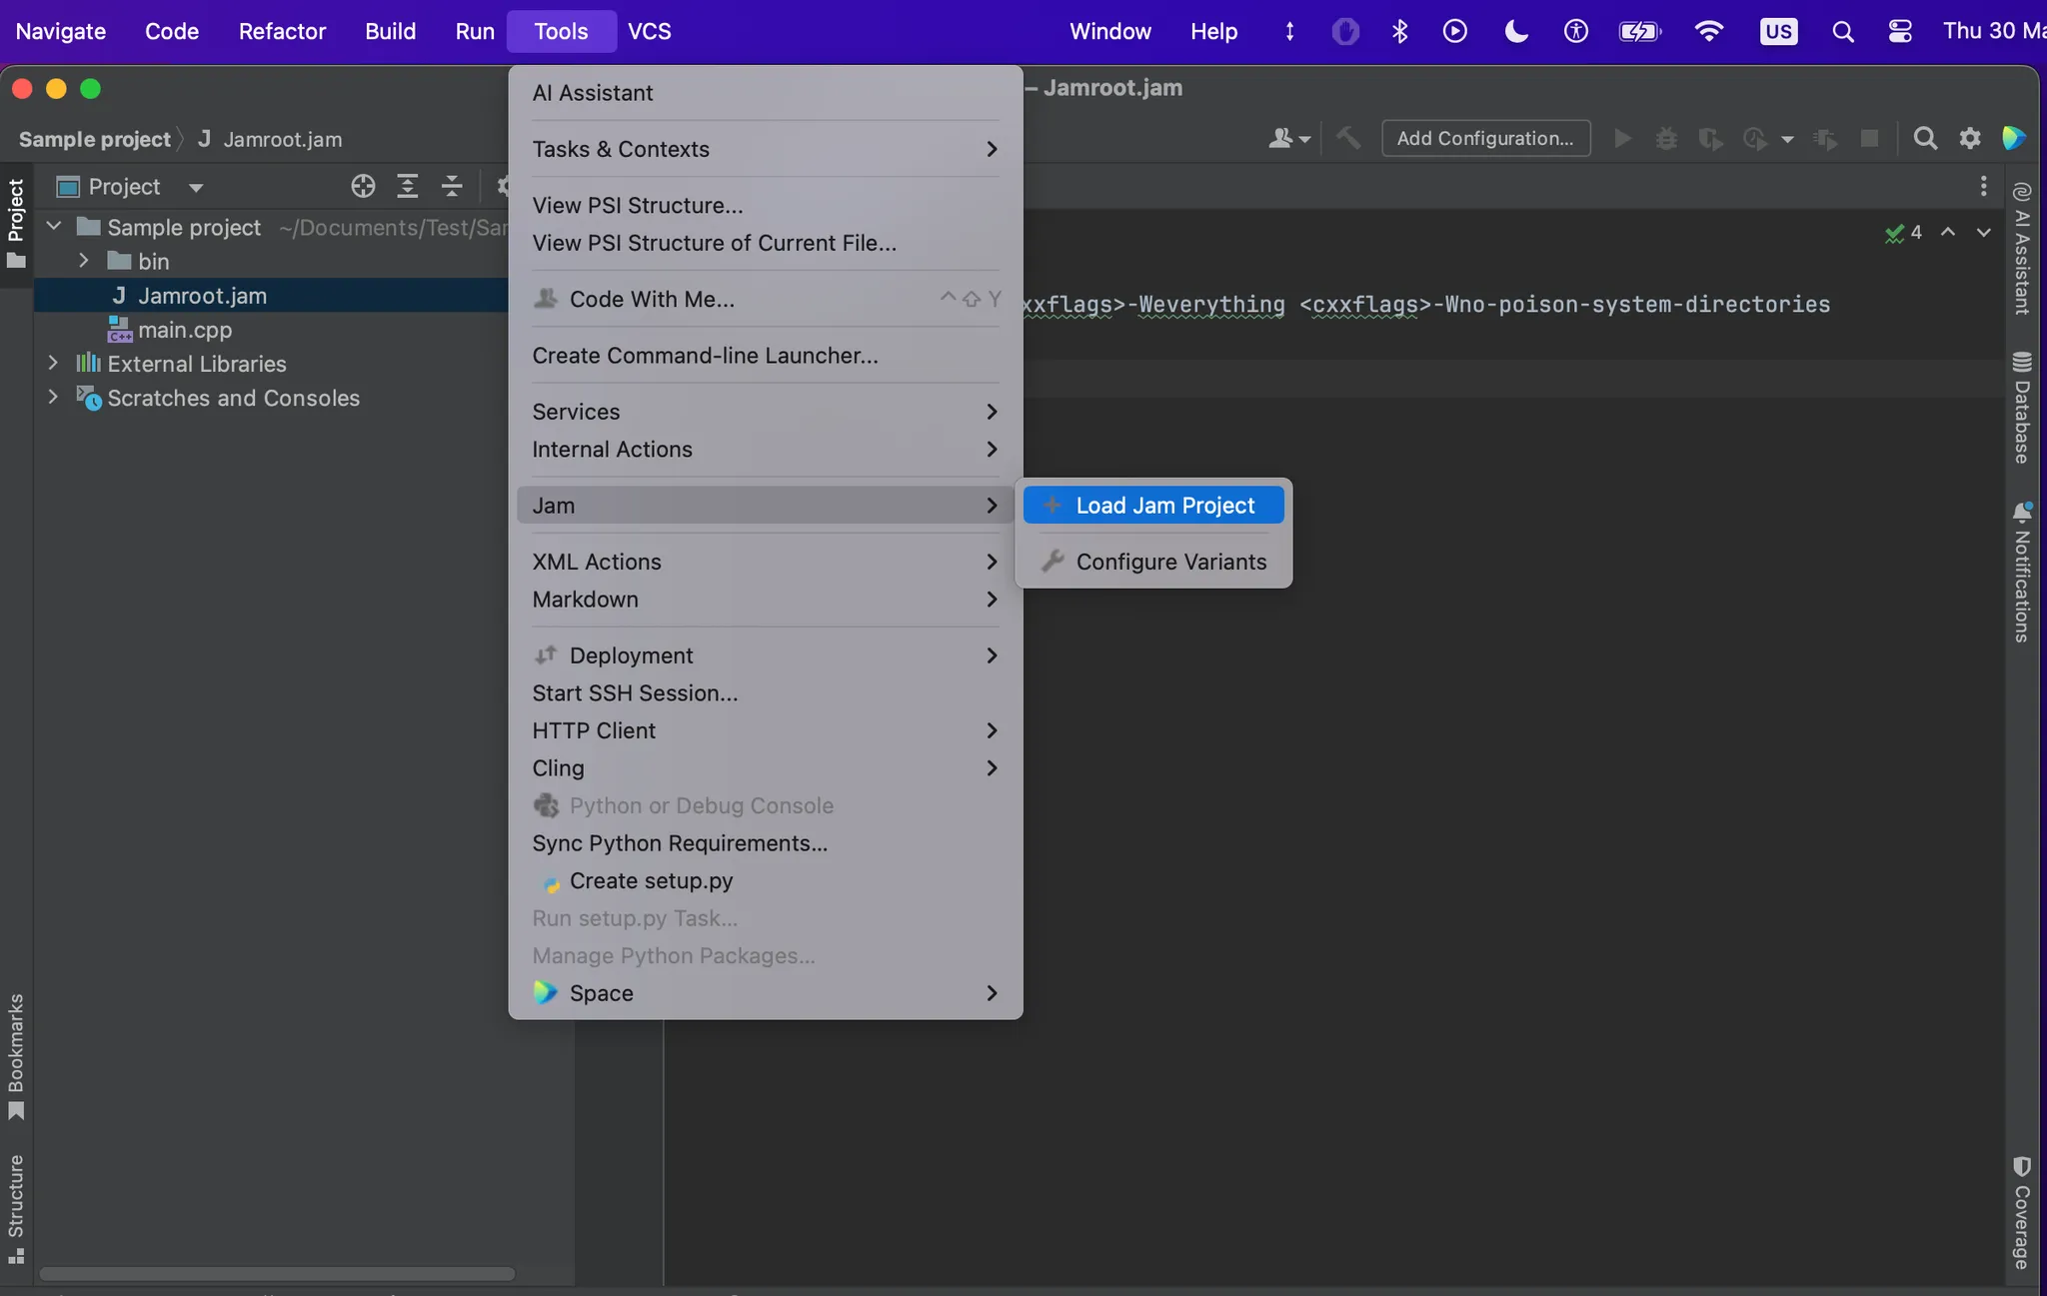Open the HTTP Client submenu
Viewport: 2047px width, 1296px height.
[x=765, y=730]
